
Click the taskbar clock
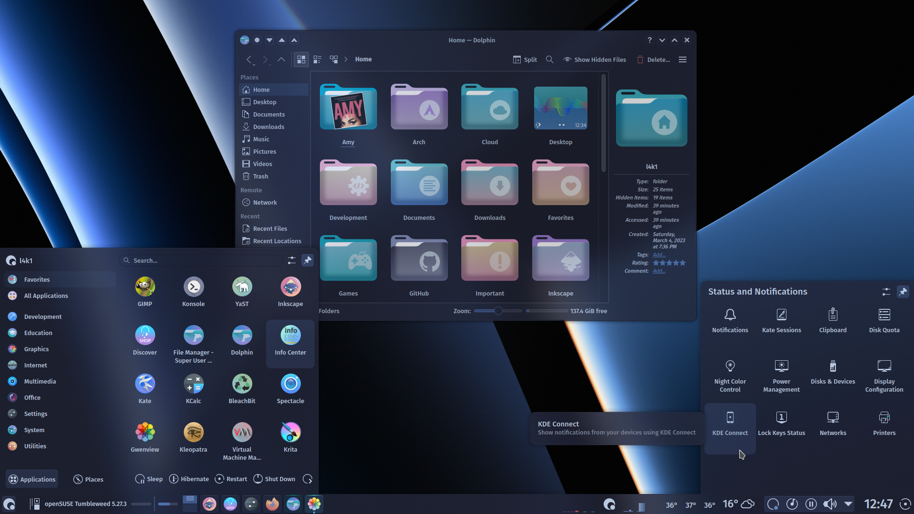(878, 504)
